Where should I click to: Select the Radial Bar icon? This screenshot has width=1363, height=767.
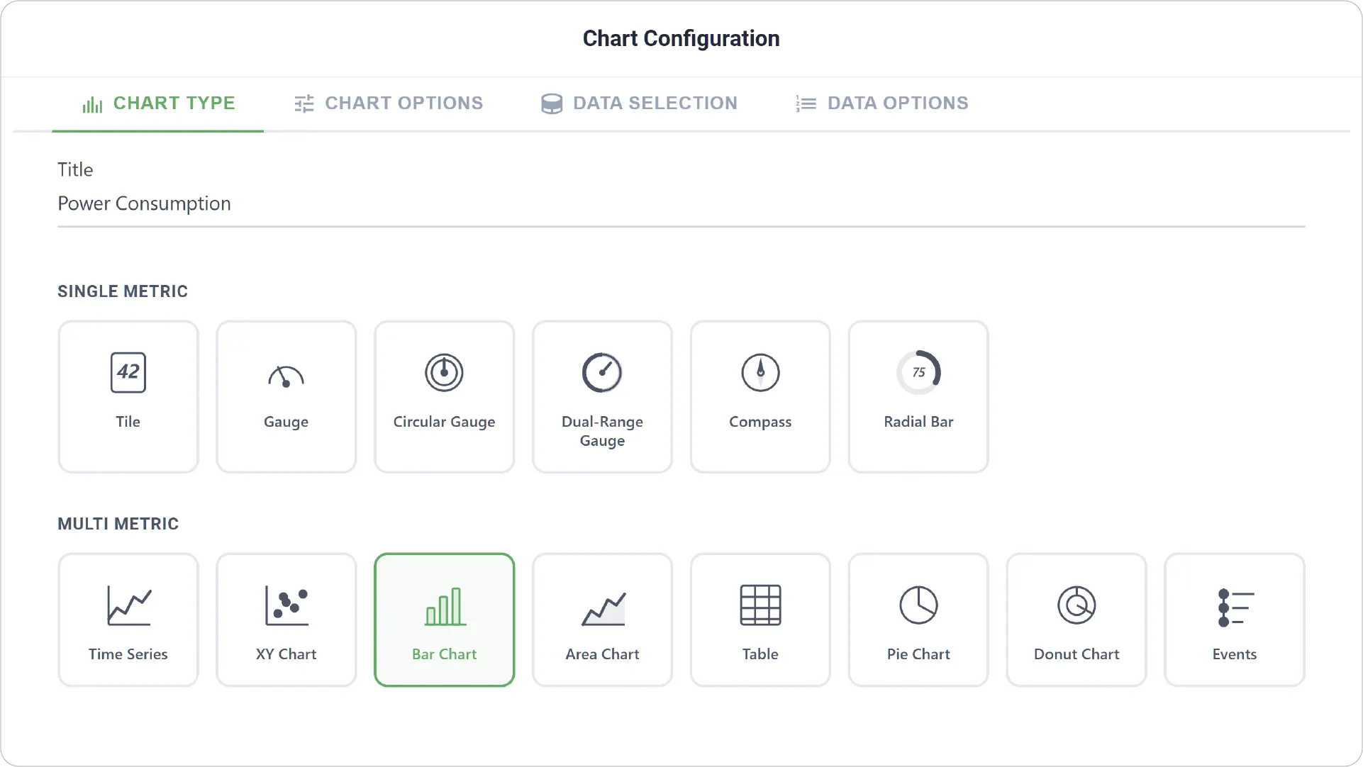tap(918, 372)
